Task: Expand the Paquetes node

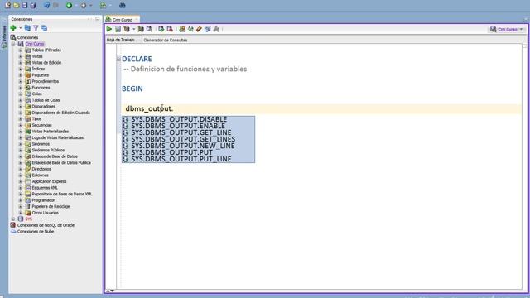Action: (21, 75)
